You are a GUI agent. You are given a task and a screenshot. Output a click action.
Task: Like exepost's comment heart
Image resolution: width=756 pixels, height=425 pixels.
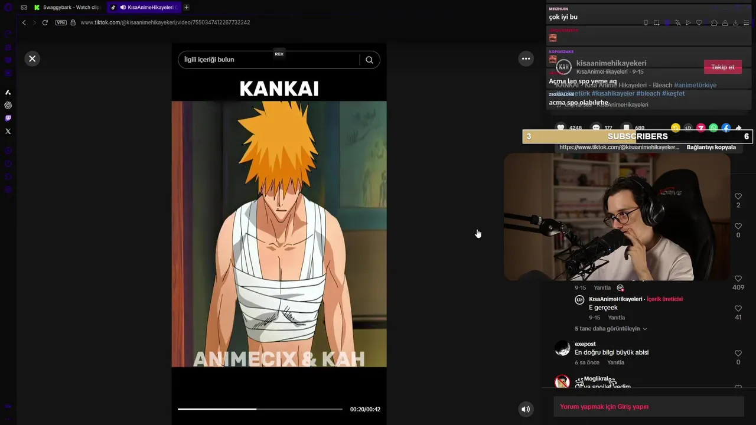click(738, 353)
